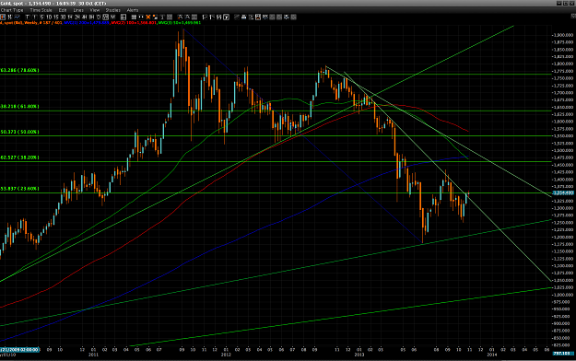The width and height of the screenshot is (576, 361).
Task: Click the orange X delete icon
Action: point(148,17)
